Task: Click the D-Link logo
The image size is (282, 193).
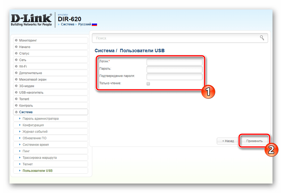Action: pos(31,20)
